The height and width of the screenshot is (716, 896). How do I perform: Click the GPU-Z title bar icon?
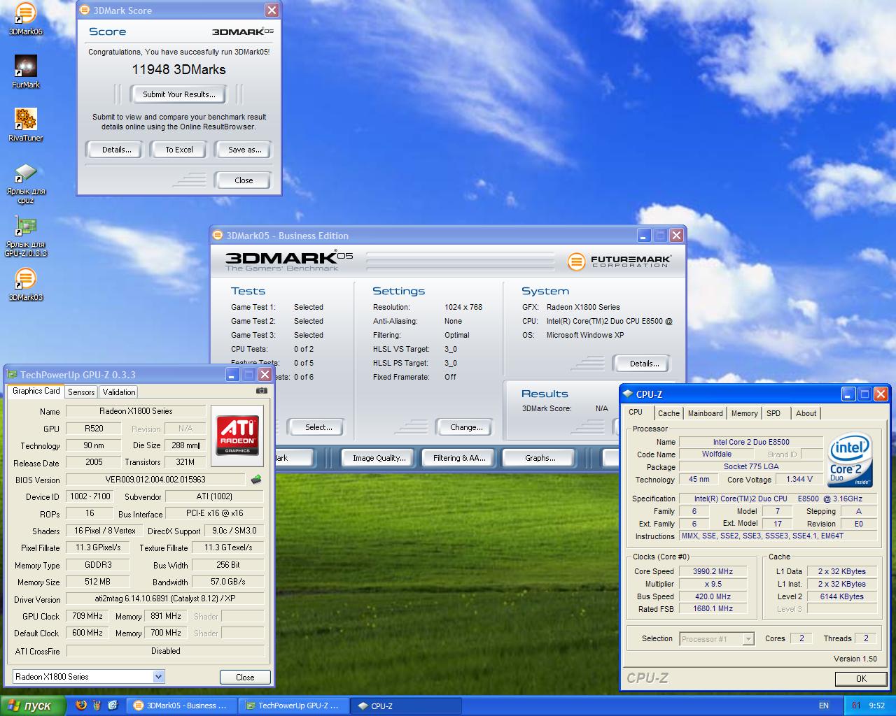pyautogui.click(x=12, y=375)
